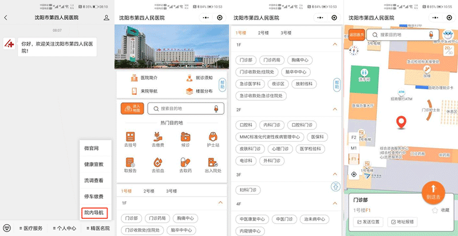The image size is (458, 236).
Task: Tap 帮助 help pill on the home screen
Action: (223, 85)
